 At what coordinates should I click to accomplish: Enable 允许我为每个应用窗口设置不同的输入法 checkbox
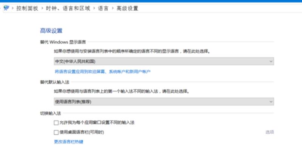tap(56, 123)
